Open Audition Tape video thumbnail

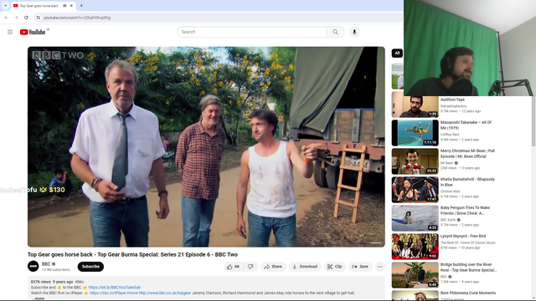click(x=415, y=107)
